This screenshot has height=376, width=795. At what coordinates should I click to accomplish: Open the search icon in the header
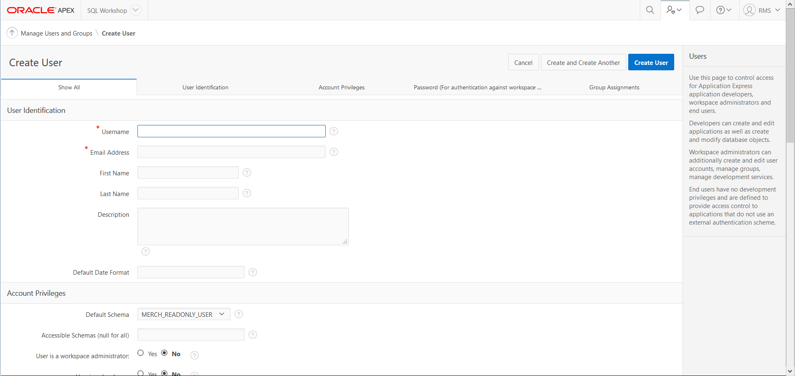tap(650, 10)
